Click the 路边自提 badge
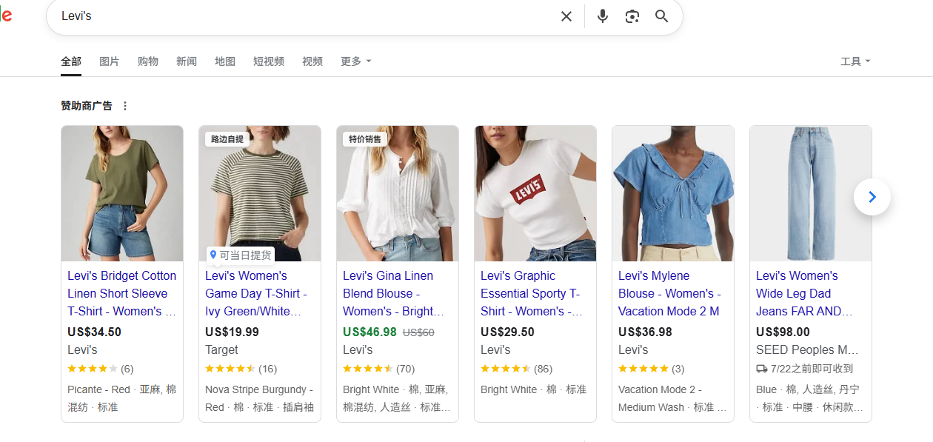This screenshot has width=933, height=442. point(227,139)
